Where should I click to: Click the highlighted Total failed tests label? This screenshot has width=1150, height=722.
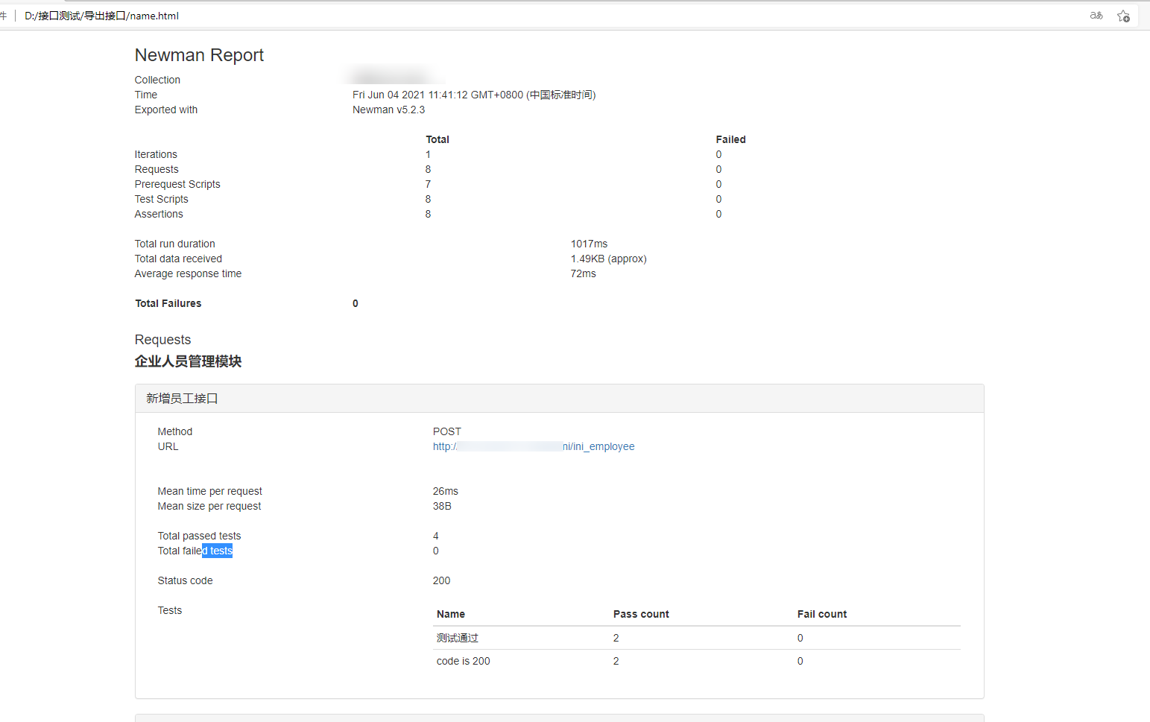pos(195,551)
